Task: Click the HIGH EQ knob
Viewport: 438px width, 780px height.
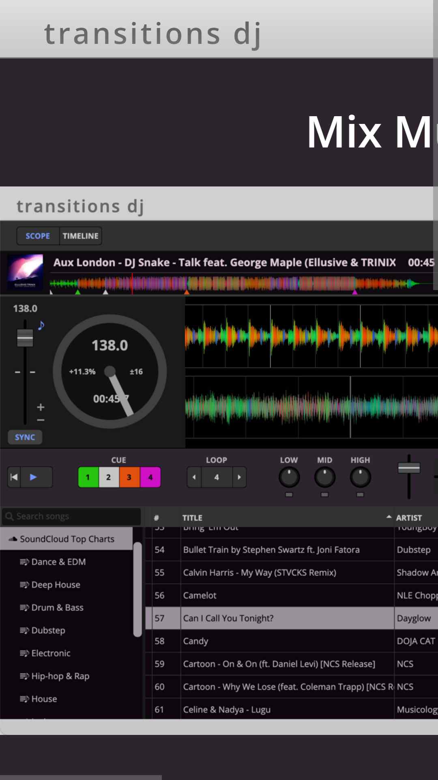Action: [361, 477]
